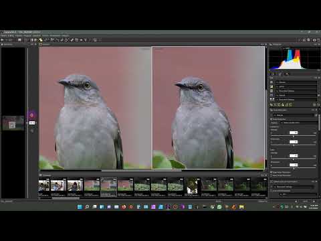Screen dimensions: 321x241
Task: Click the rotate icon in the toolbar
Action: tap(66, 40)
